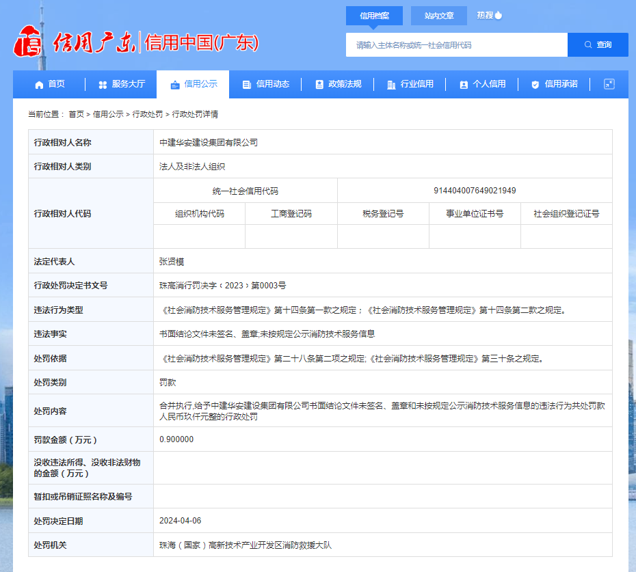Click the 社会组织登记证号 header cell
Viewport: 636px width, 572px height.
(566, 214)
